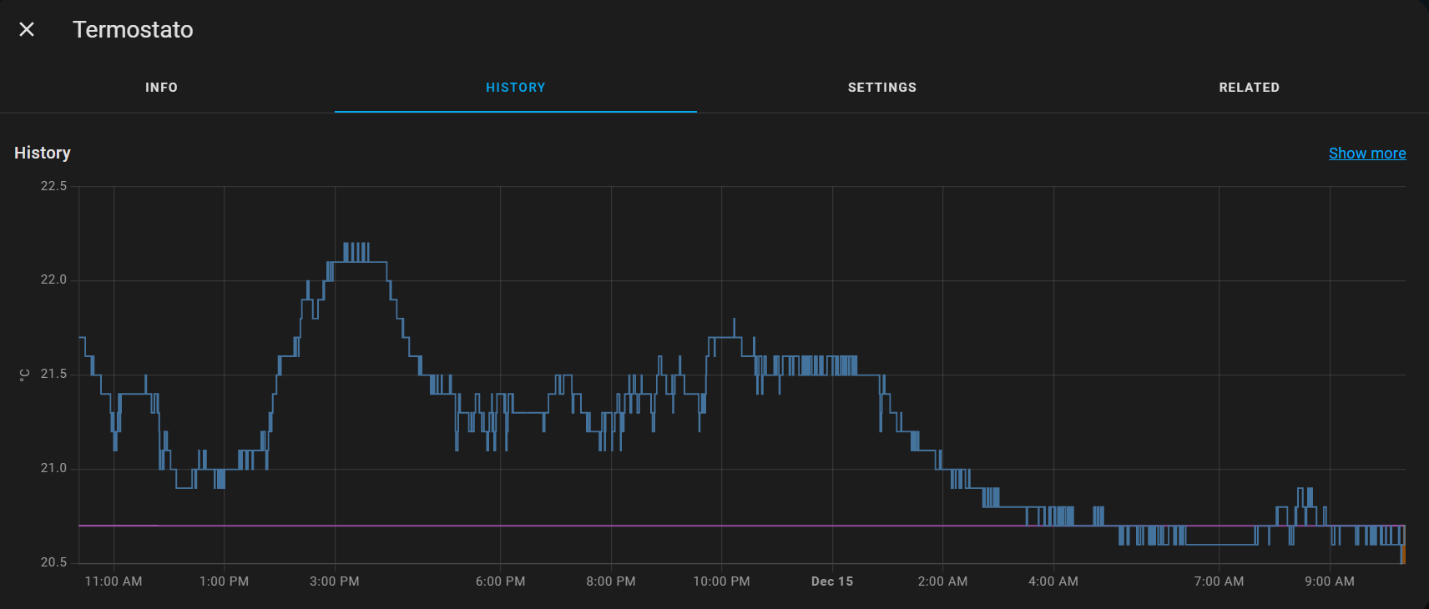Click the History section heading

[x=43, y=153]
